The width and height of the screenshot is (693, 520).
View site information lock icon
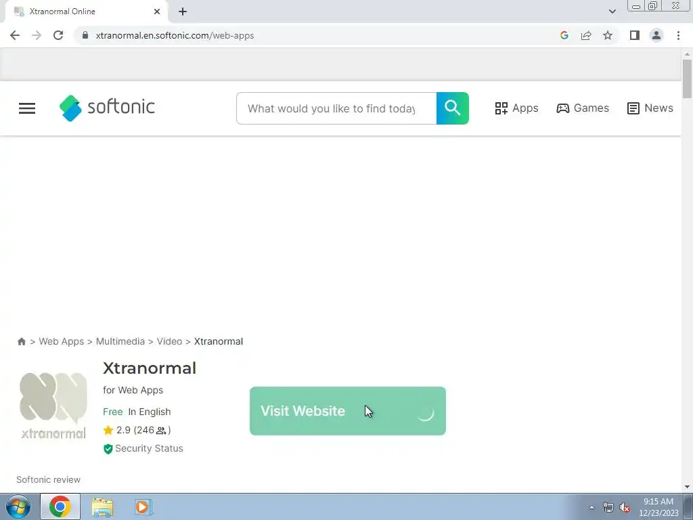pos(85,35)
